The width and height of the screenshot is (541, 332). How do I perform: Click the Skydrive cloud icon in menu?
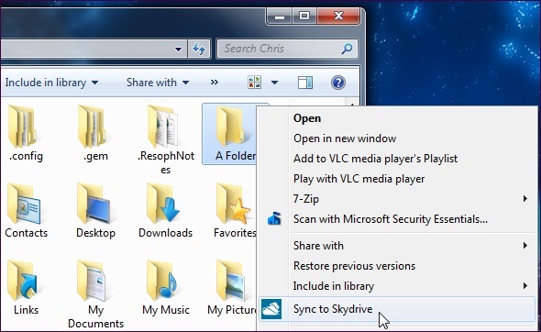271,309
